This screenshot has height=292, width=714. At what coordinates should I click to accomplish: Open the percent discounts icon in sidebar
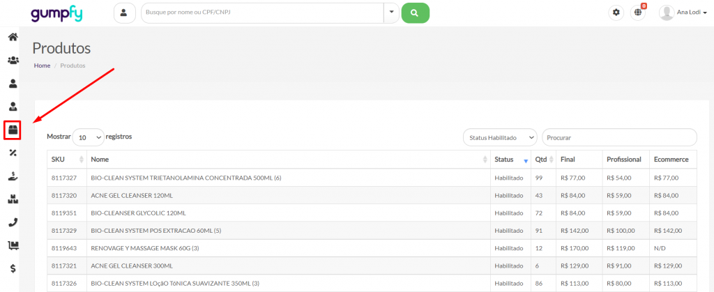(13, 153)
